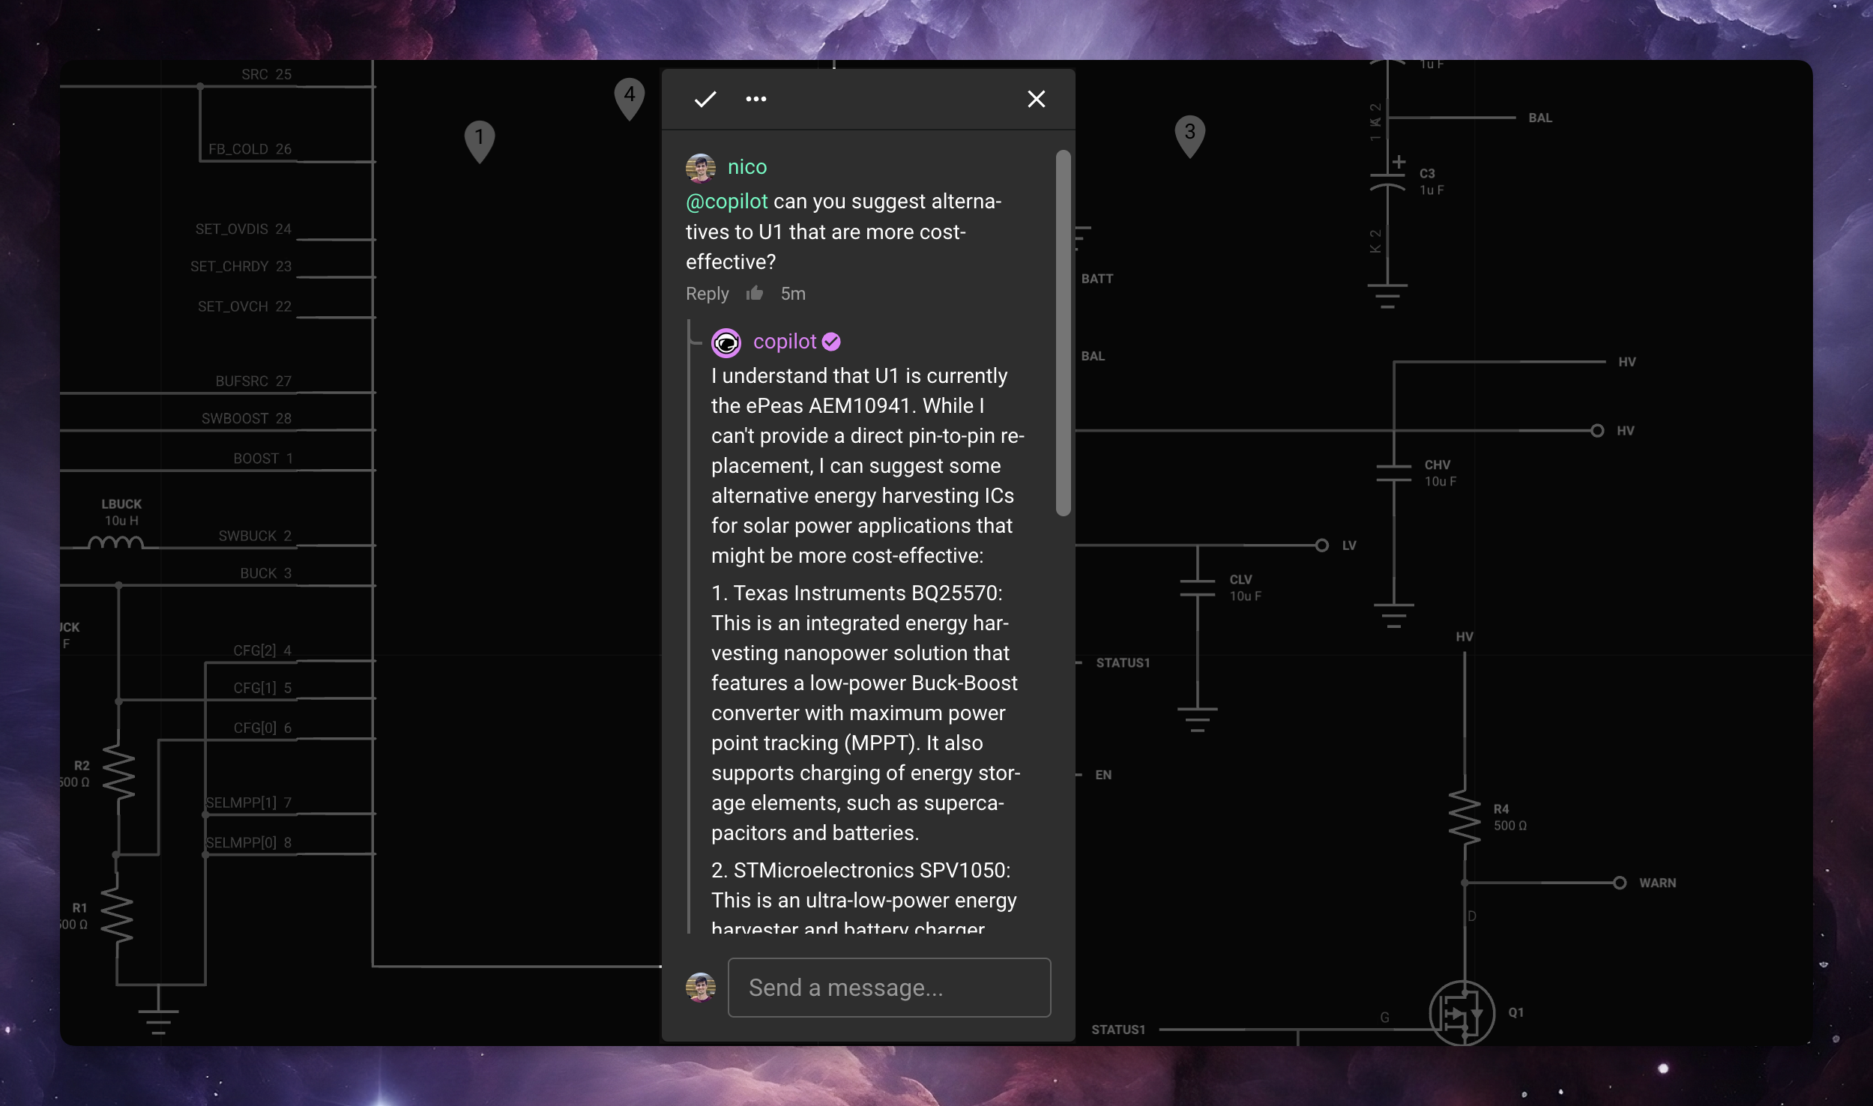Click nico's profile avatar
The width and height of the screenshot is (1873, 1106).
(701, 166)
